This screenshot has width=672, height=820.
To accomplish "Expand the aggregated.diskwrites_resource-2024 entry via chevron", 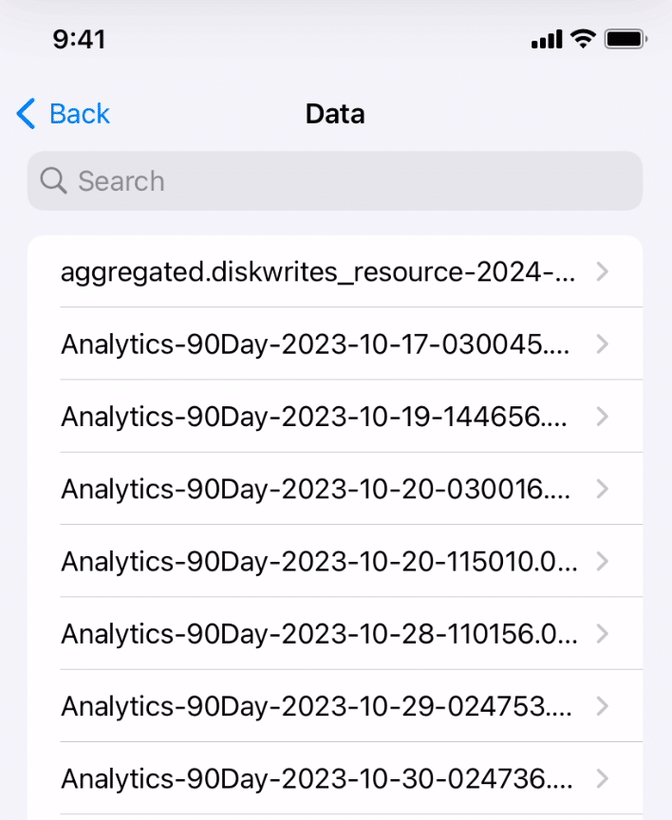I will (x=602, y=271).
